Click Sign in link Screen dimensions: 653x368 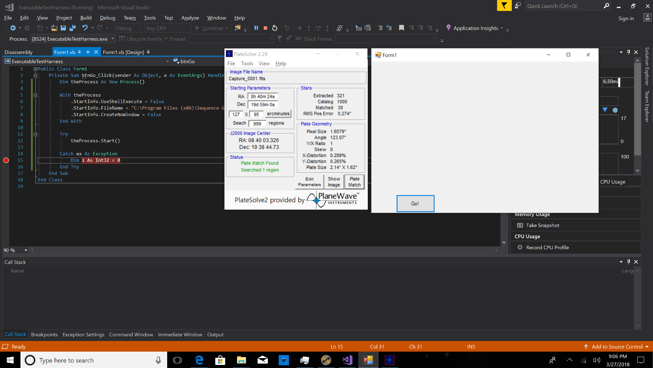(x=626, y=18)
